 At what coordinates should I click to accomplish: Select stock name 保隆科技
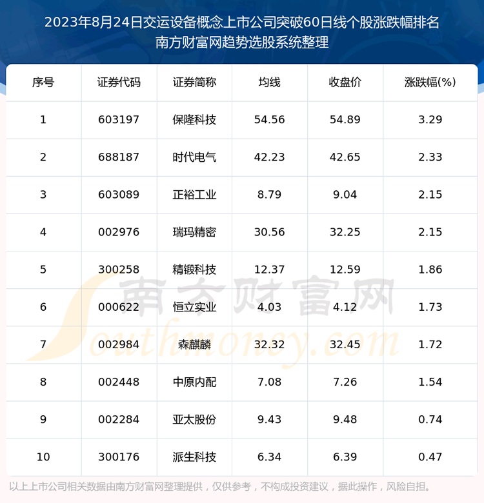click(194, 120)
